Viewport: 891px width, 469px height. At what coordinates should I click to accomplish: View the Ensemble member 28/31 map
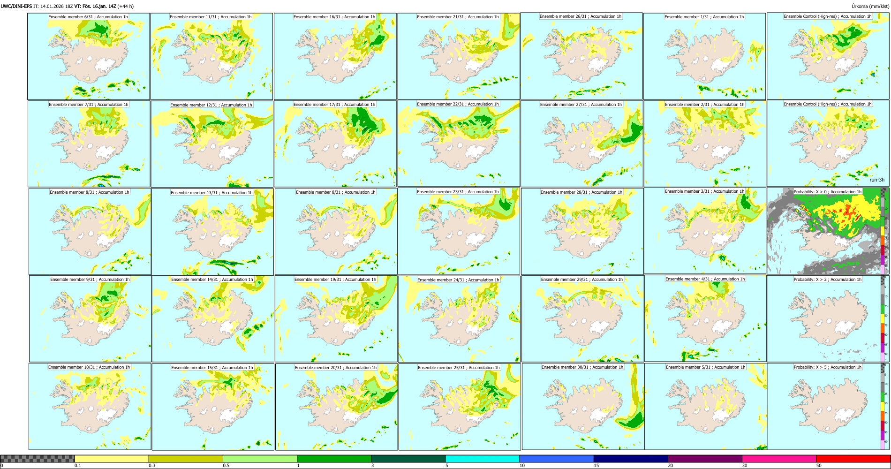tap(582, 232)
